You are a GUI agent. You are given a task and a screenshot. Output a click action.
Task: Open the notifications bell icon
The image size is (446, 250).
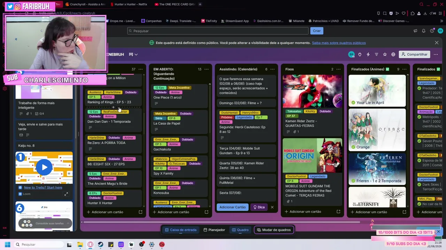pos(424,31)
